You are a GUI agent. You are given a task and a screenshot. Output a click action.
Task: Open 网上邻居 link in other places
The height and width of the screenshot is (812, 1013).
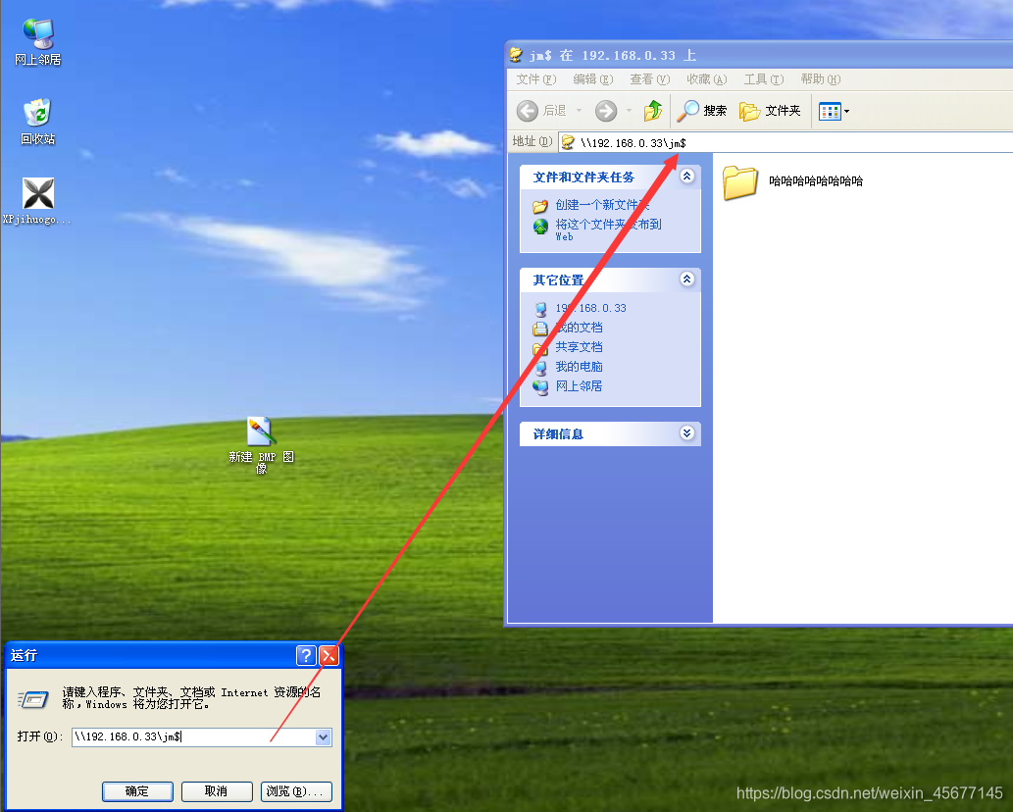(579, 385)
